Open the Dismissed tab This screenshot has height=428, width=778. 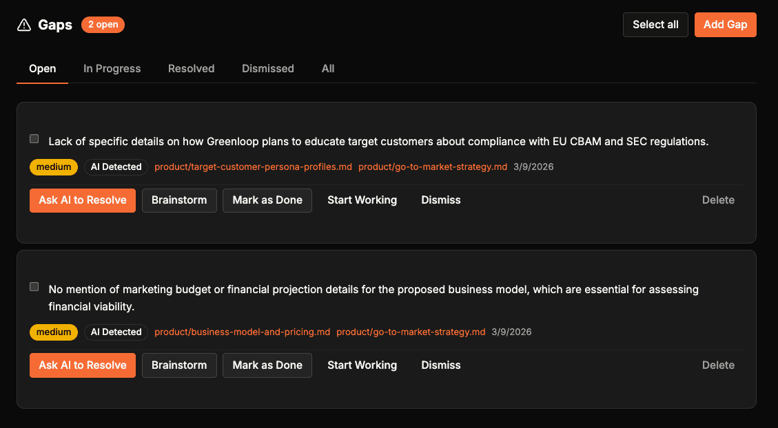click(268, 68)
